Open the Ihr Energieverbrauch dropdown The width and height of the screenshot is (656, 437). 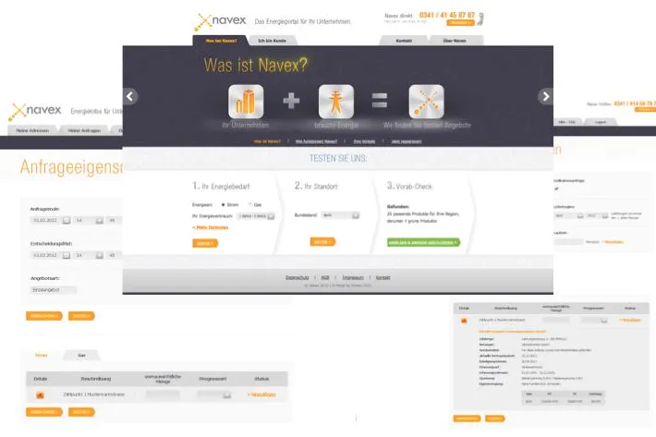pyautogui.click(x=256, y=216)
